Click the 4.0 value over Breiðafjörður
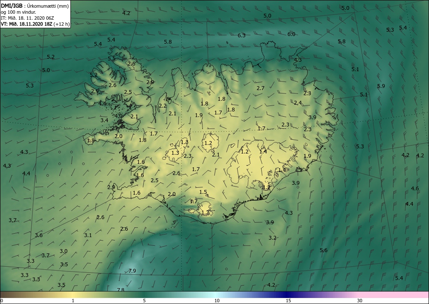The height and width of the screenshot is (304, 429). [x=118, y=116]
